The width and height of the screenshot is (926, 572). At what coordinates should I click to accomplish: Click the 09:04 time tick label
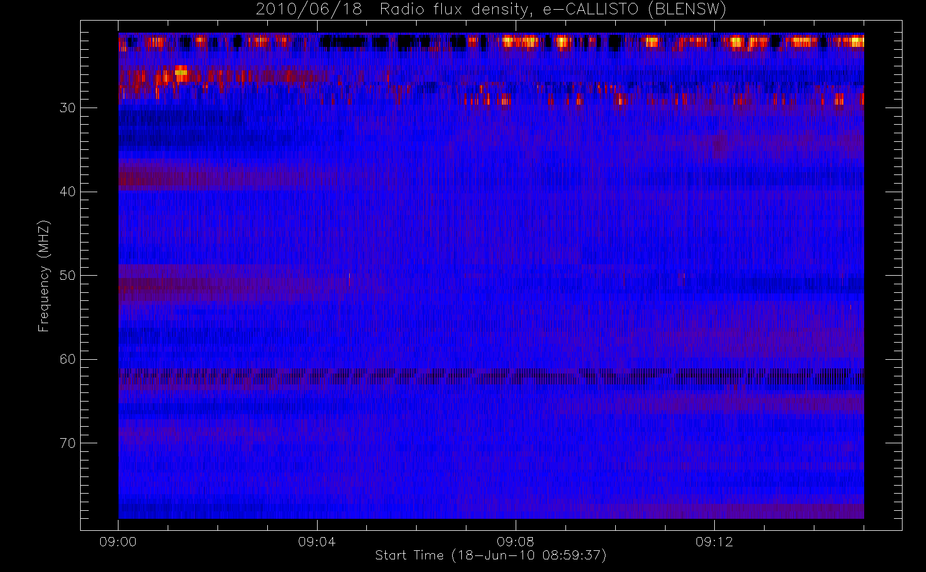316,542
